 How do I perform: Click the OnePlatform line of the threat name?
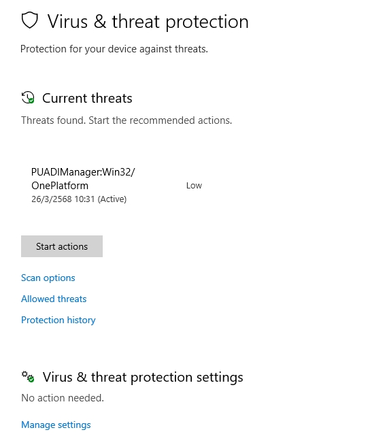(x=60, y=186)
